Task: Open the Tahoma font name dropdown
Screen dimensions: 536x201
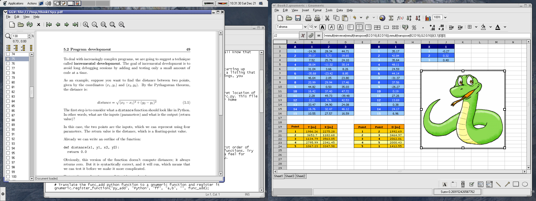Action: pyautogui.click(x=305, y=27)
